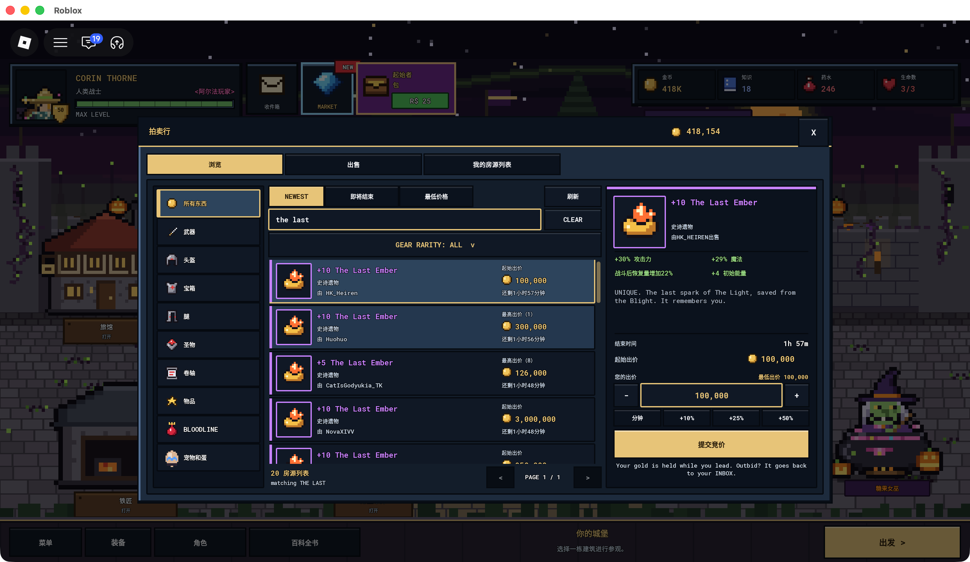This screenshot has width=970, height=562.
Task: Open the 角色 character button
Action: pos(200,542)
